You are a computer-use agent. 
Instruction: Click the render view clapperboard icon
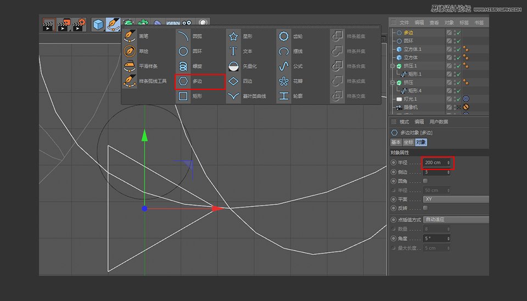[x=48, y=25]
